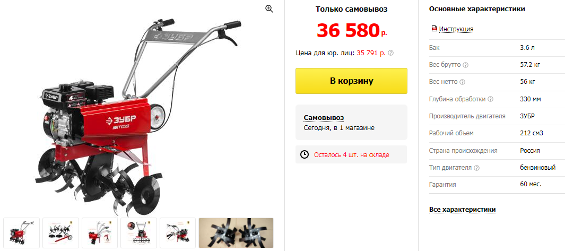565x251 pixels.
Task: Expand Все характеристики link
Action: tap(462, 210)
